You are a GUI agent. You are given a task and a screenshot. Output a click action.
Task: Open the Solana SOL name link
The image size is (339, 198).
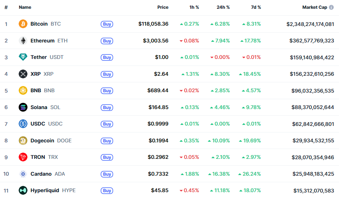45,107
